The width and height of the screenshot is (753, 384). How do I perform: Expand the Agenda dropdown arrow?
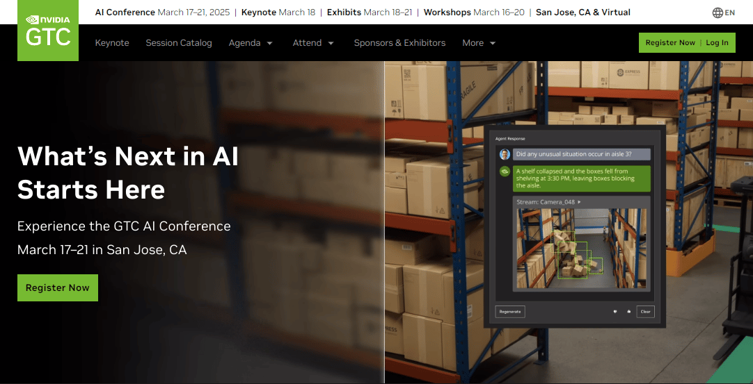(269, 43)
